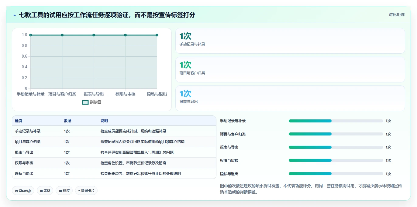Click the 0.4 y-axis tick label
Screen dimensions: 417x207
pyautogui.click(x=25, y=67)
